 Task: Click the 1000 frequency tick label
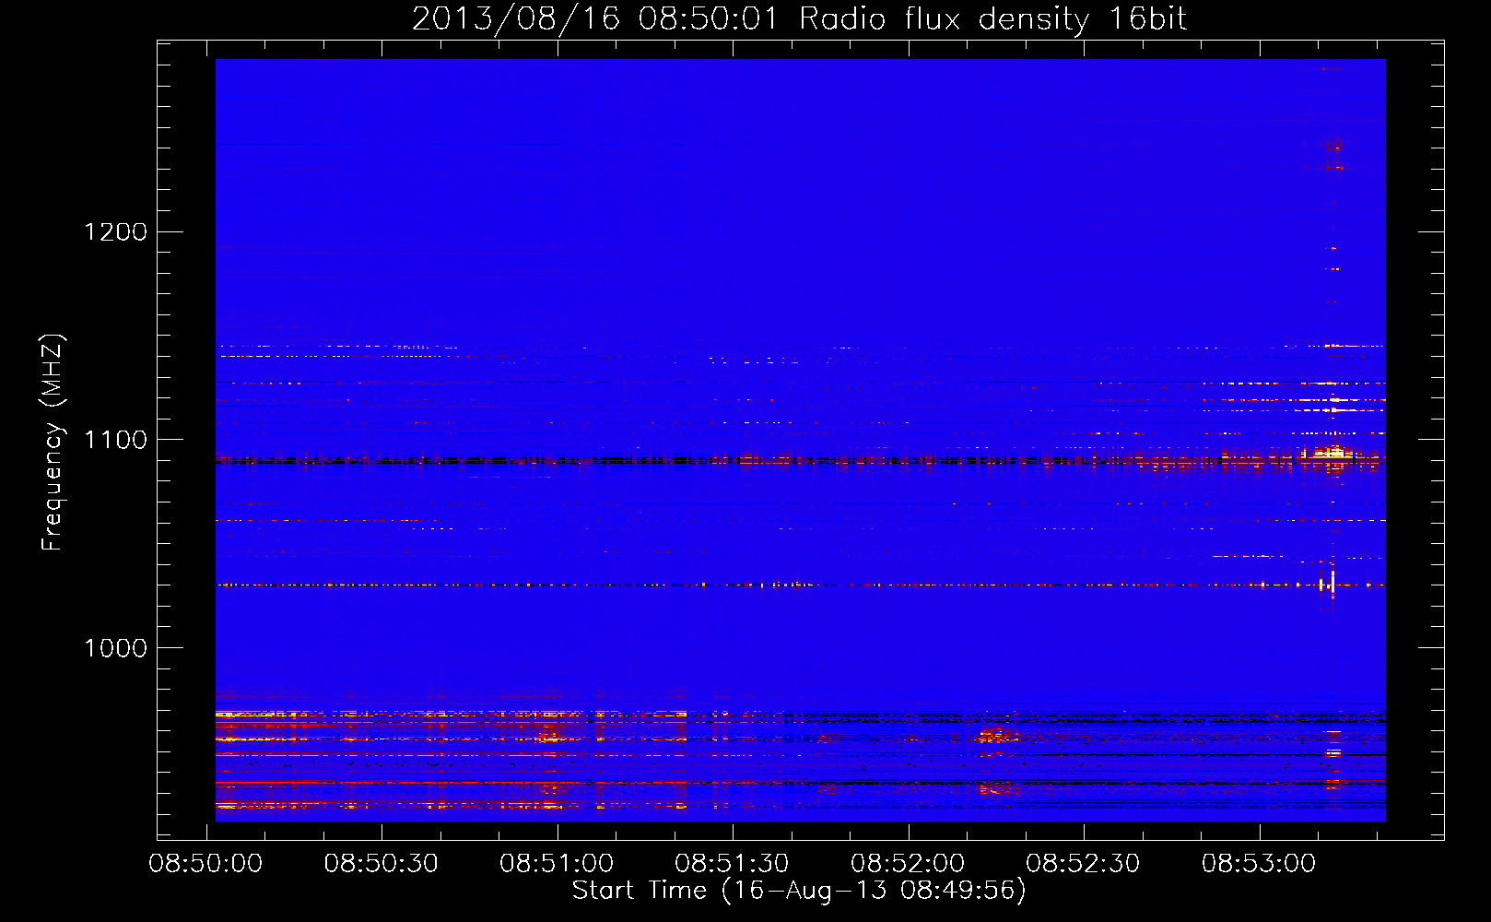(x=116, y=648)
